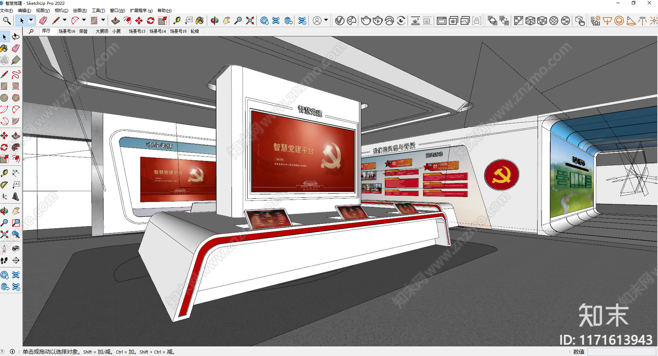658x356 pixels.
Task: Add a V-Ray Sphere Light
Action: [x=619, y=21]
